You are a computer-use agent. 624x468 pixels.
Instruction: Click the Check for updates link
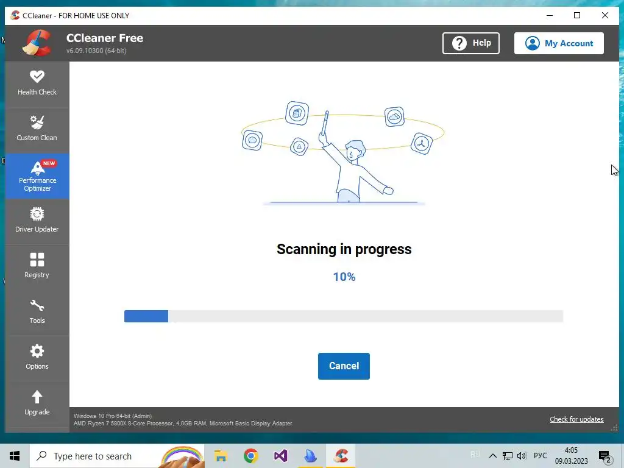click(576, 419)
